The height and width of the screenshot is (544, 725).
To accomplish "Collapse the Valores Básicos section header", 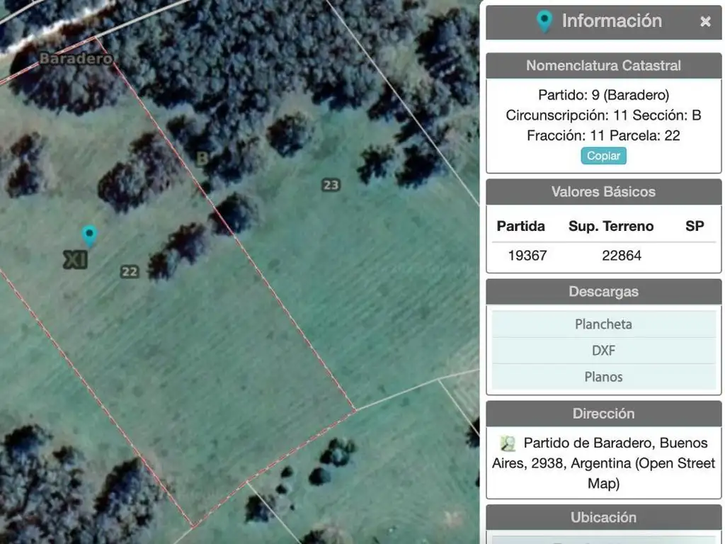I will [603, 192].
